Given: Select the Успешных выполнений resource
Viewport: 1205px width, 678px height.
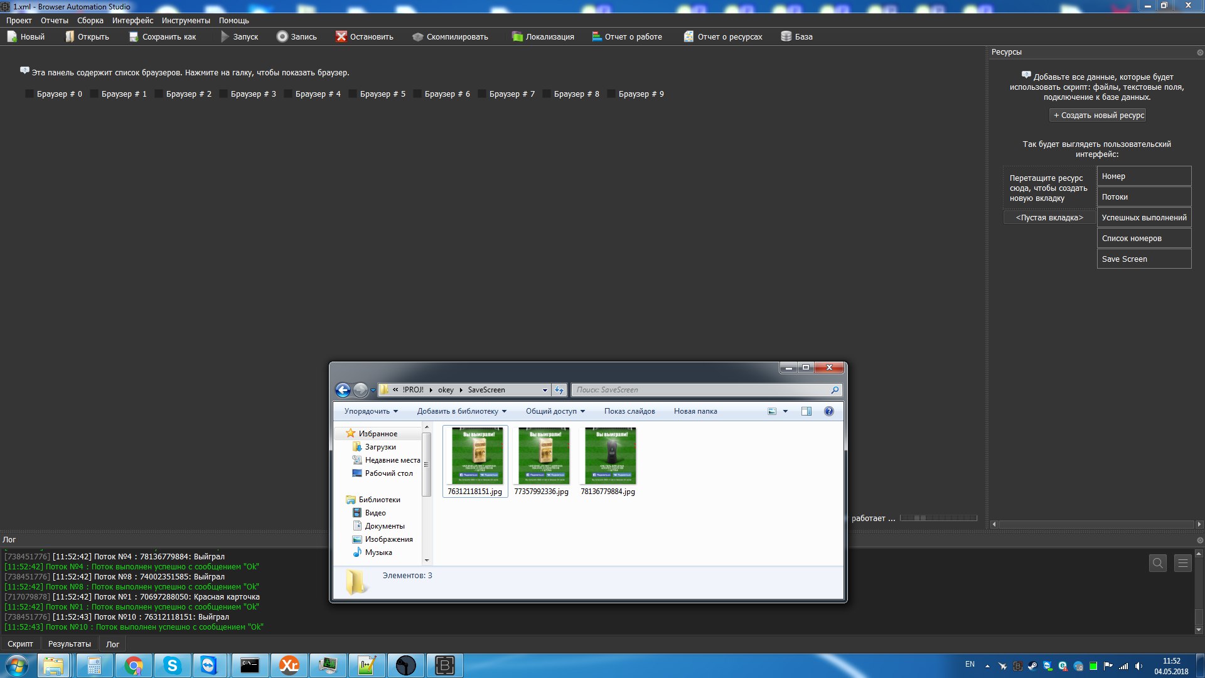Looking at the screenshot, I should click(x=1144, y=217).
